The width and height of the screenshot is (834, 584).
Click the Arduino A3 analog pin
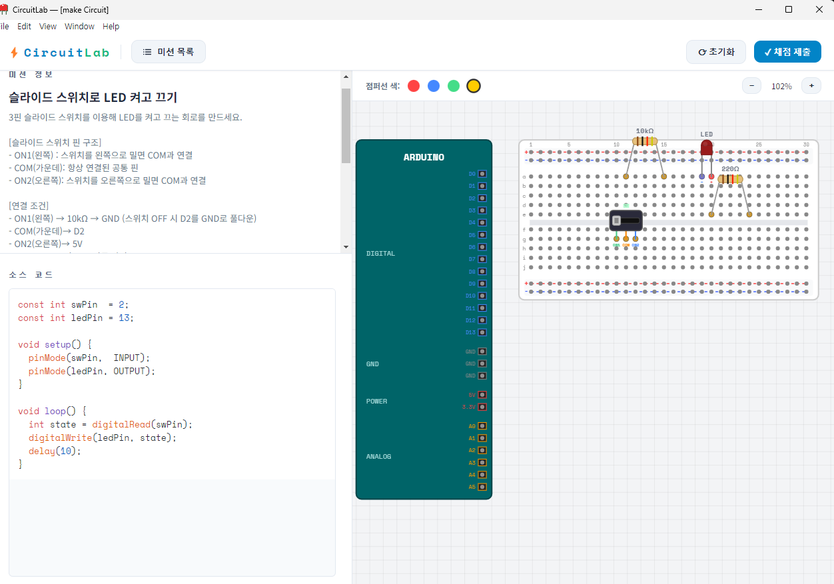click(x=482, y=463)
